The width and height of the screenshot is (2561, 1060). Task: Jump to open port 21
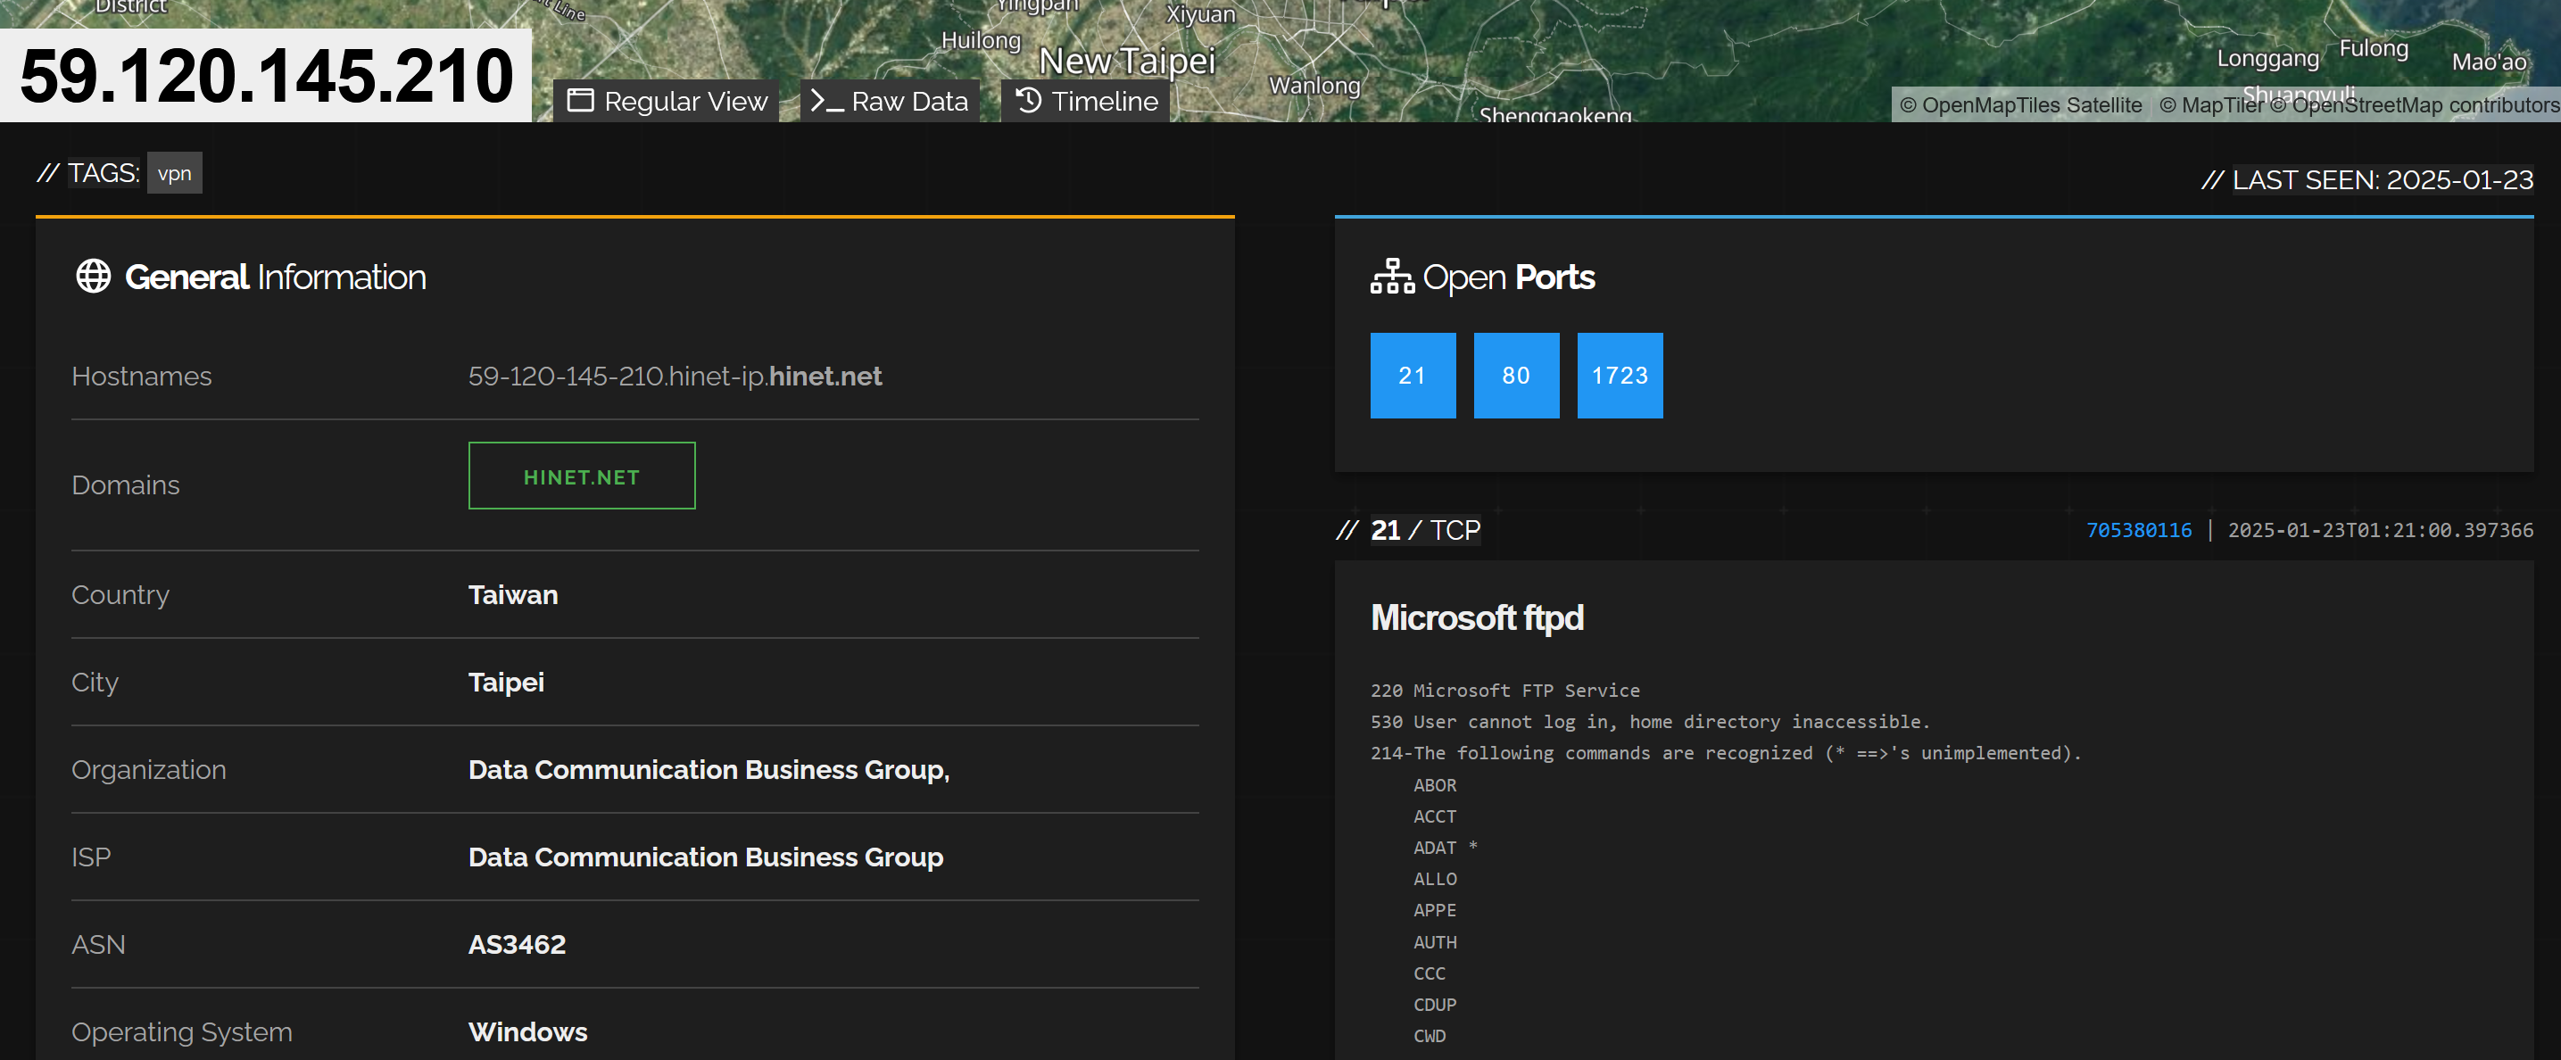point(1413,376)
